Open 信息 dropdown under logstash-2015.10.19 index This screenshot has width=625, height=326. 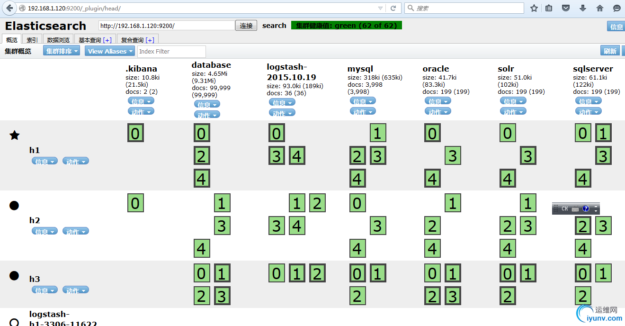click(282, 102)
